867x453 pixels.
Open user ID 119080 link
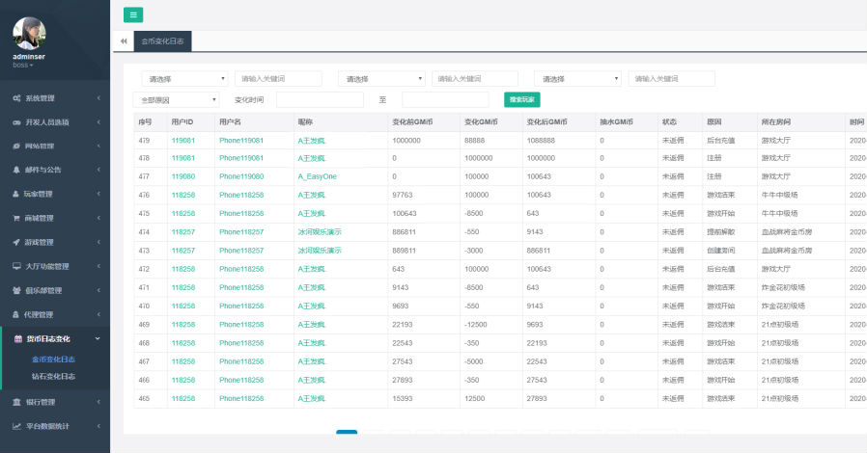[183, 176]
